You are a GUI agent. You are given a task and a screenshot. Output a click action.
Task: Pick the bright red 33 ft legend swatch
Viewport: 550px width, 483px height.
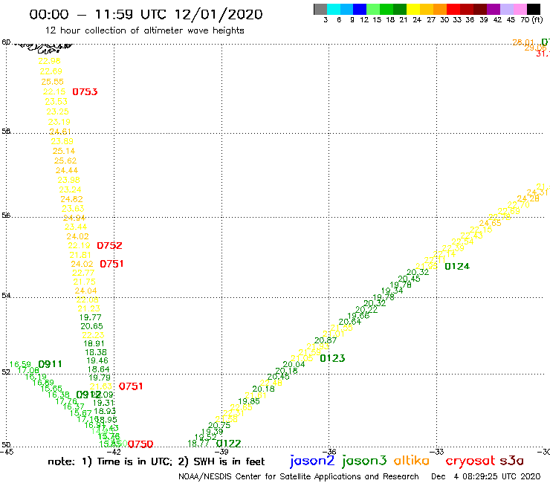(x=453, y=9)
